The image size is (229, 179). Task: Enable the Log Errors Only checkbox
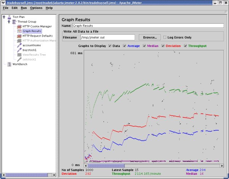(165, 37)
